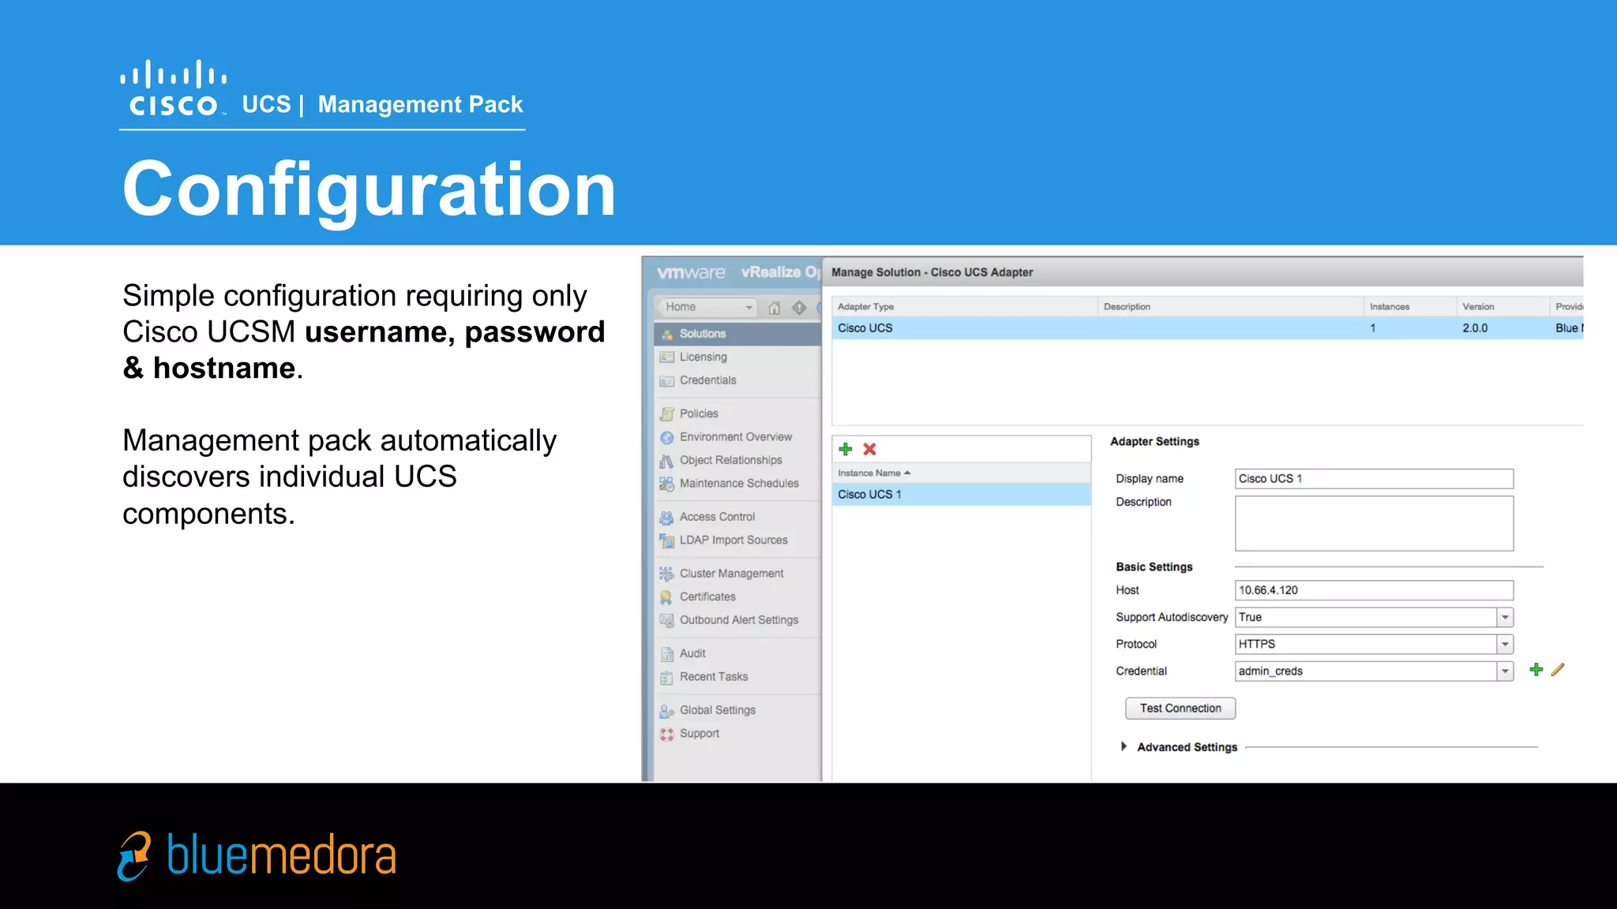Open the Support Autodiscovery dropdown
The image size is (1617, 909).
(x=1374, y=617)
